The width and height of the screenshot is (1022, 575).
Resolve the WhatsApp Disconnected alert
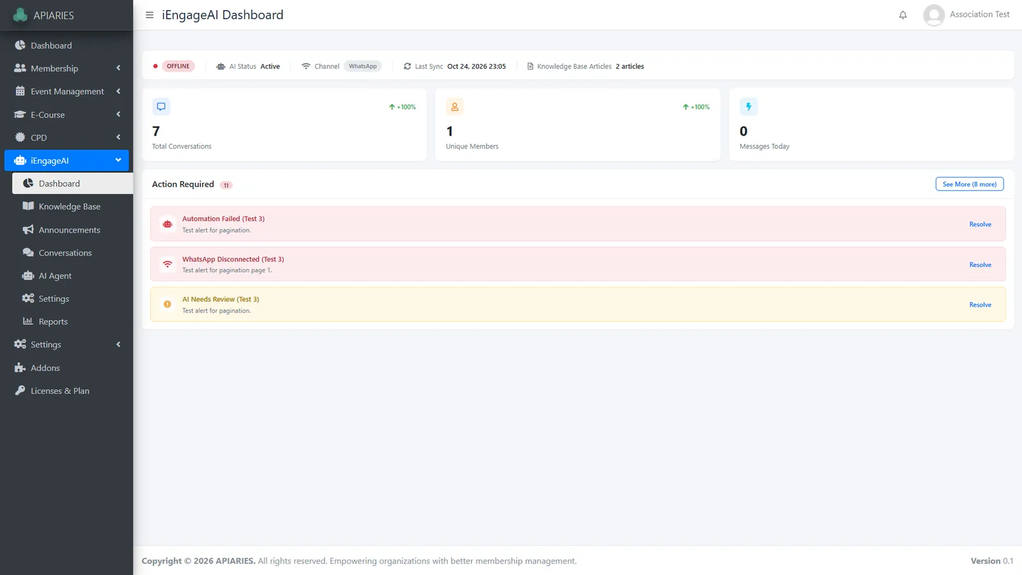click(x=980, y=264)
